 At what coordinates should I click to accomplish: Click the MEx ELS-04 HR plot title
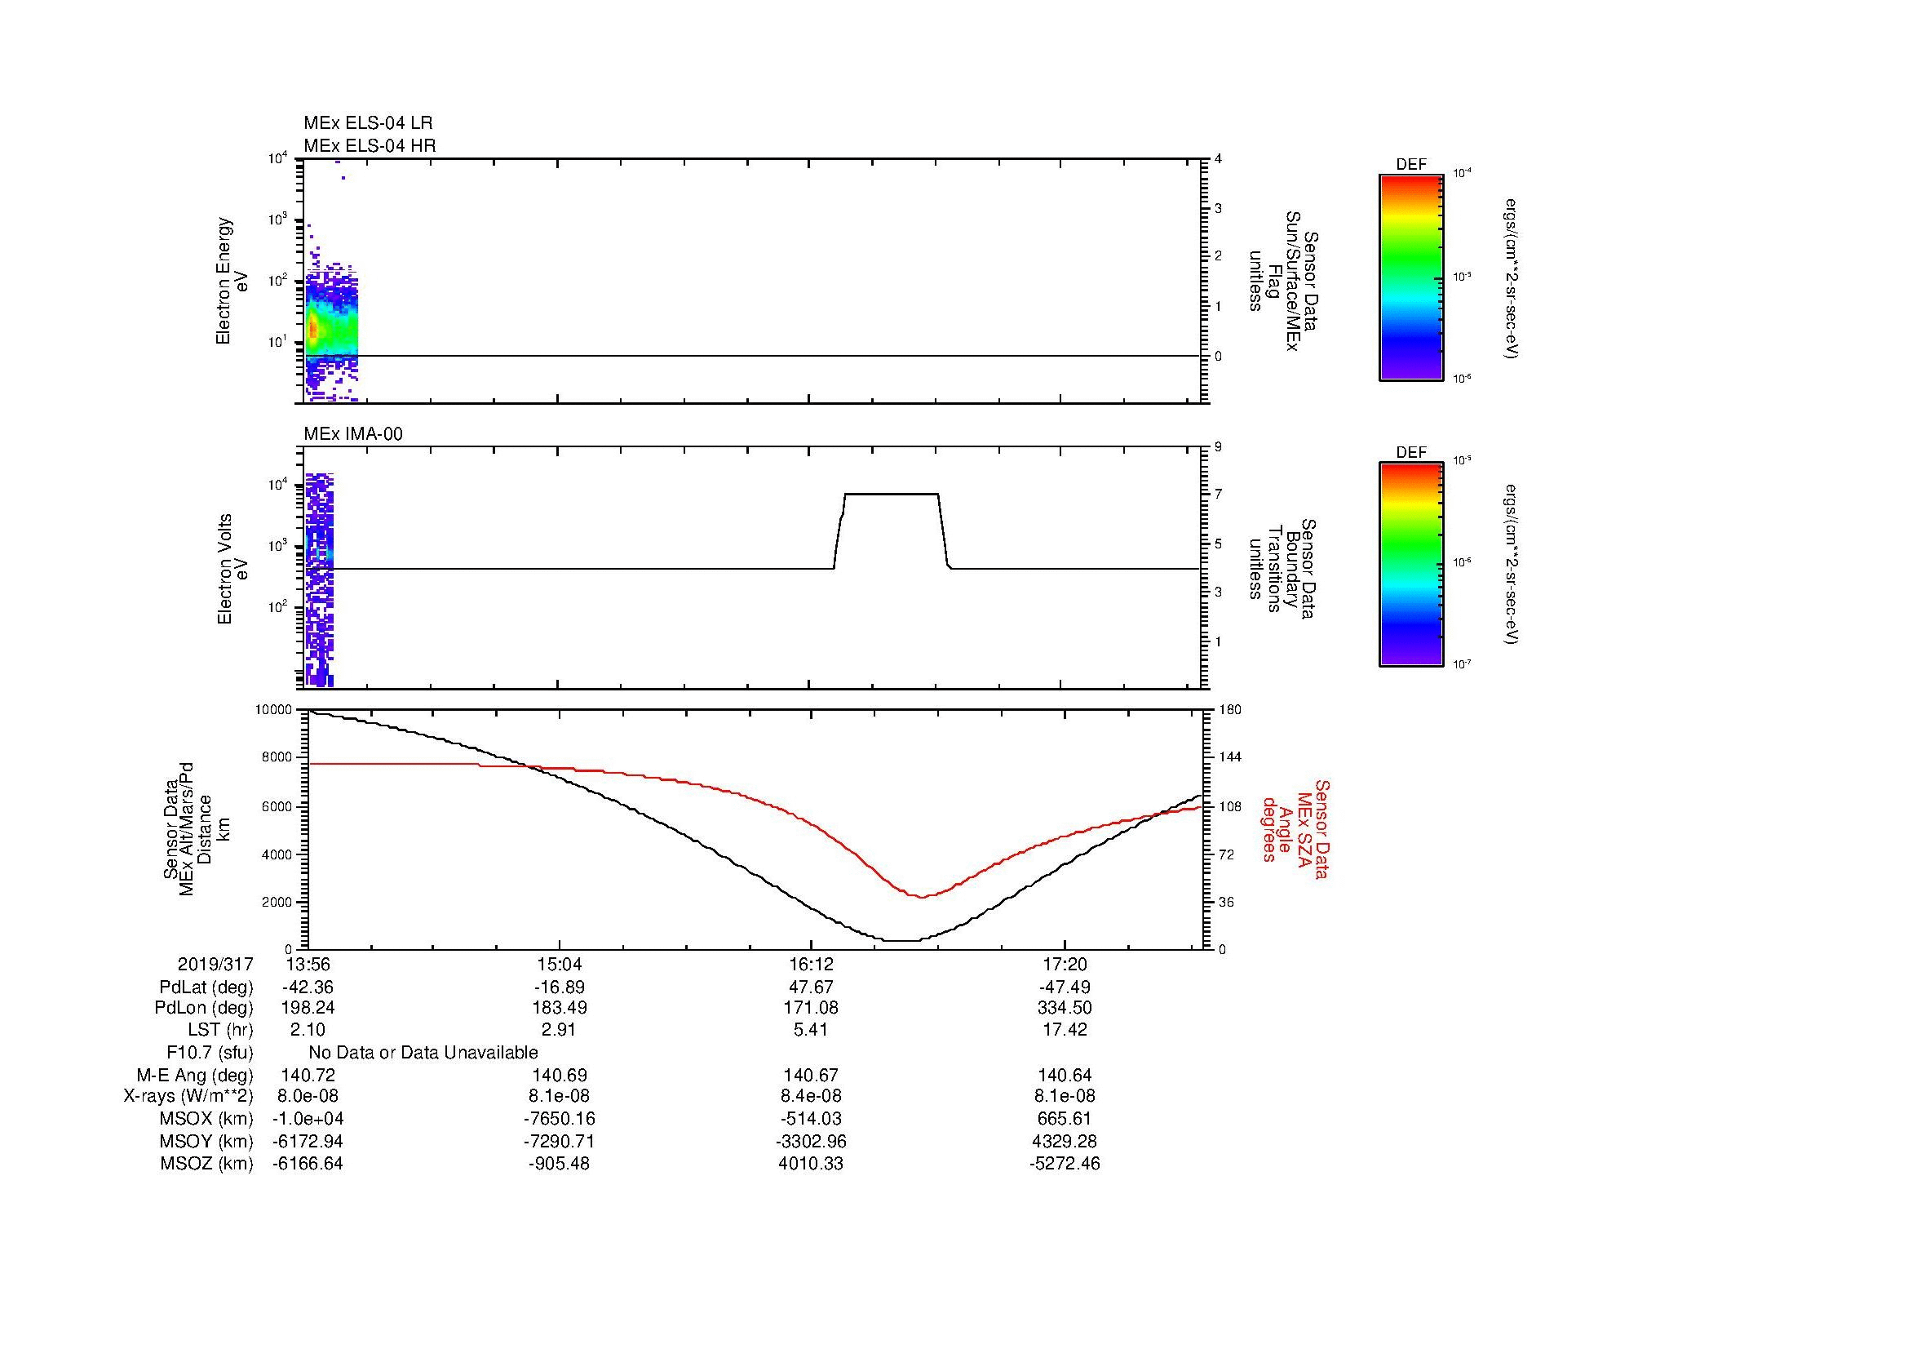(x=370, y=145)
